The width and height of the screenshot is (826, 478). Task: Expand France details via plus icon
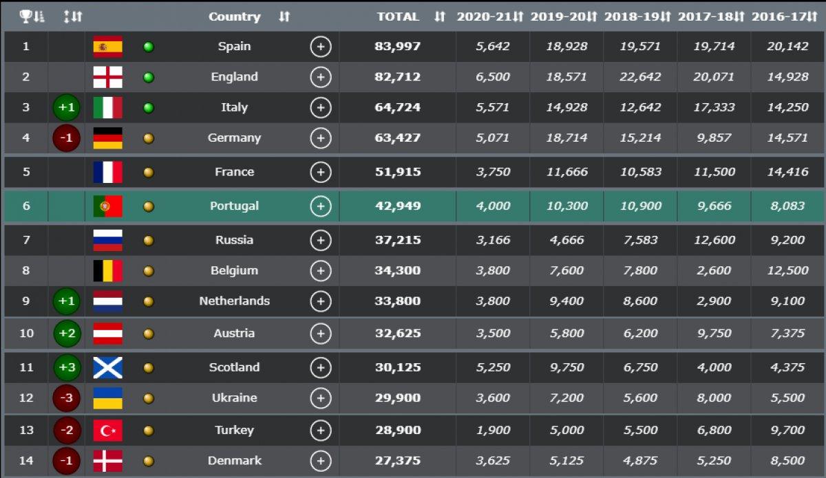pyautogui.click(x=320, y=172)
